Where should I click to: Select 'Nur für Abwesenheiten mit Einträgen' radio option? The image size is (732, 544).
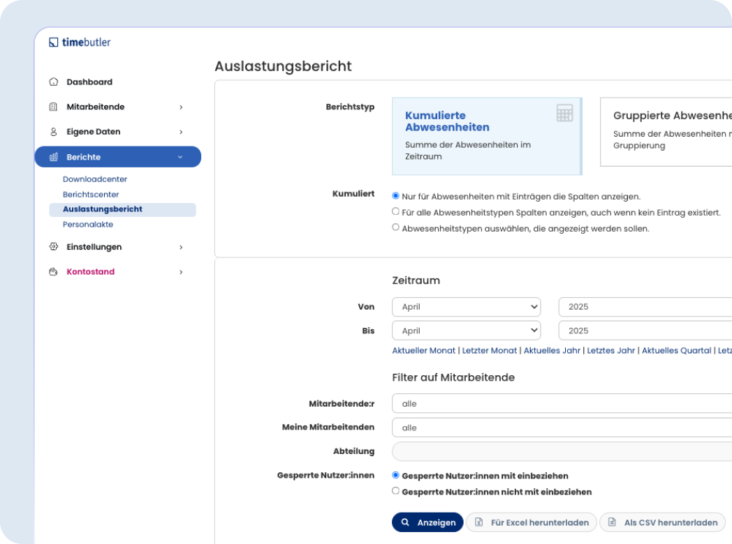[395, 196]
